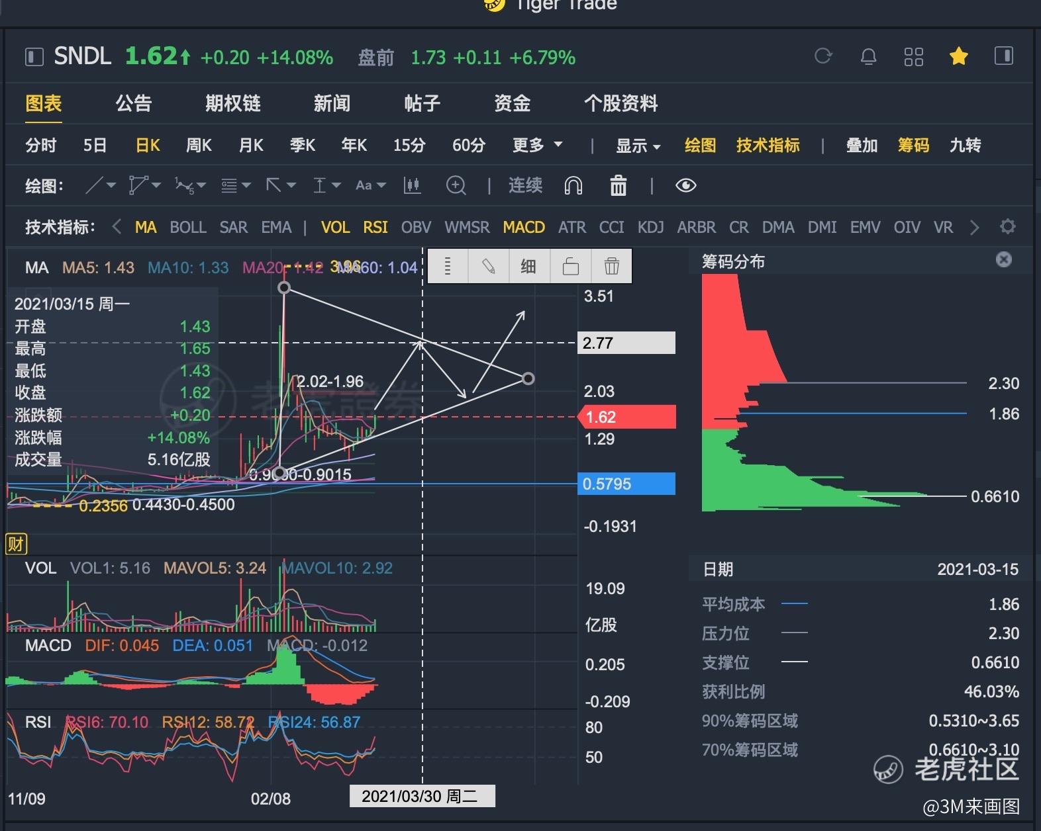Enable the BOLL indicator
1041x831 pixels.
pos(188,227)
